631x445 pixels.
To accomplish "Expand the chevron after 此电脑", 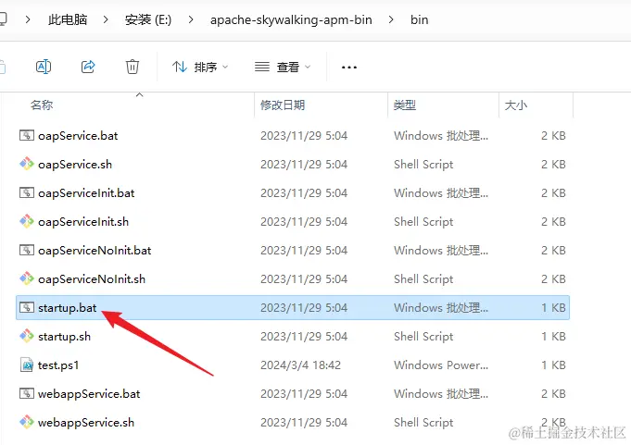I will coord(106,19).
